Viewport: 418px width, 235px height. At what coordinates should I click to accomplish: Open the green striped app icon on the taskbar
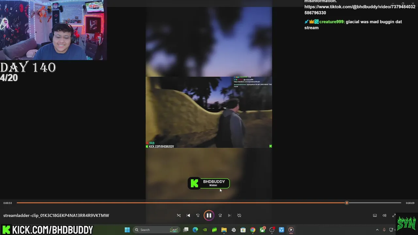[214, 230]
